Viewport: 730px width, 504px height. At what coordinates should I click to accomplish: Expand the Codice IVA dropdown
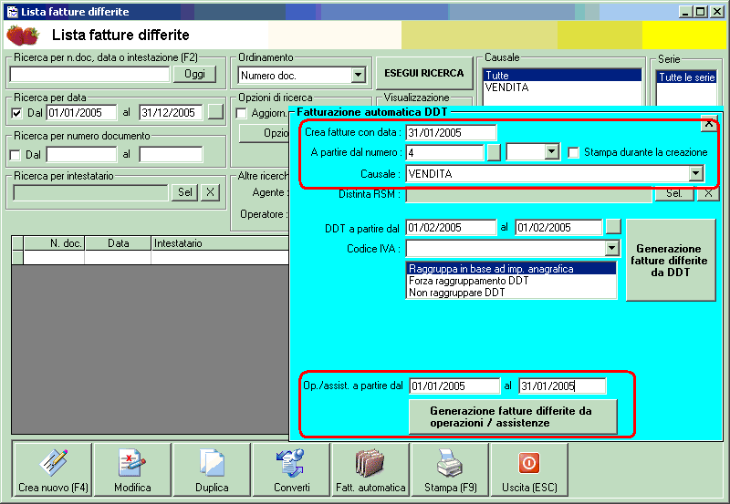point(612,248)
